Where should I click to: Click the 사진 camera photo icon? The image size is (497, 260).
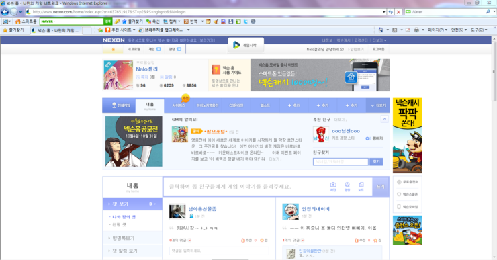333,187
